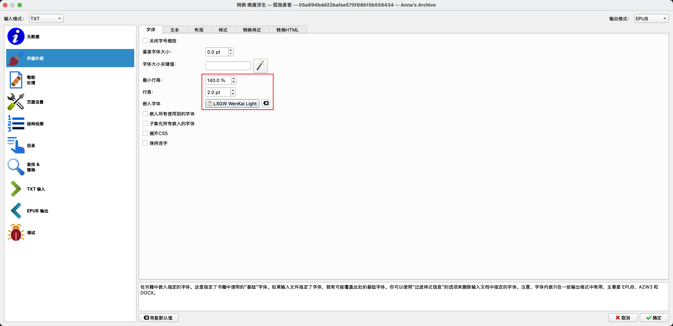Clear the embedded LXGW WenKai font
Viewport: 673px width, 326px height.
tap(266, 103)
